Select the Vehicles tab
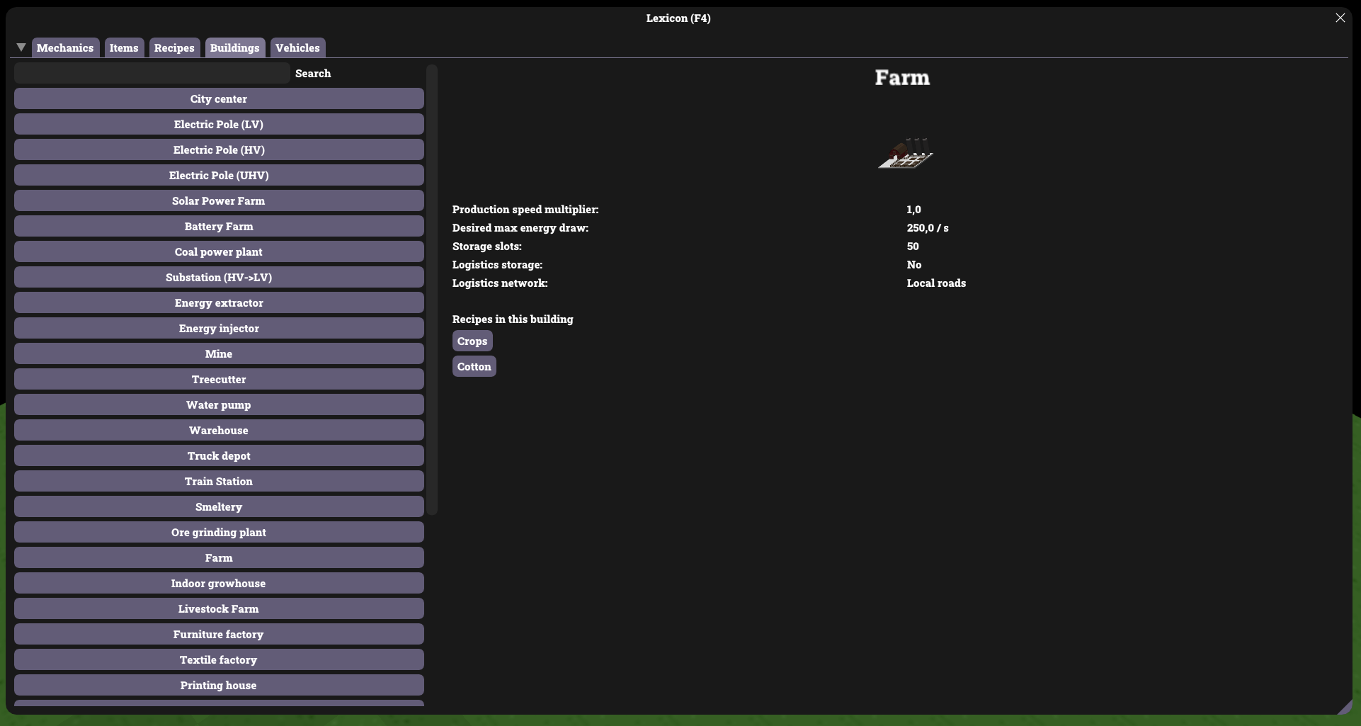 (x=297, y=48)
